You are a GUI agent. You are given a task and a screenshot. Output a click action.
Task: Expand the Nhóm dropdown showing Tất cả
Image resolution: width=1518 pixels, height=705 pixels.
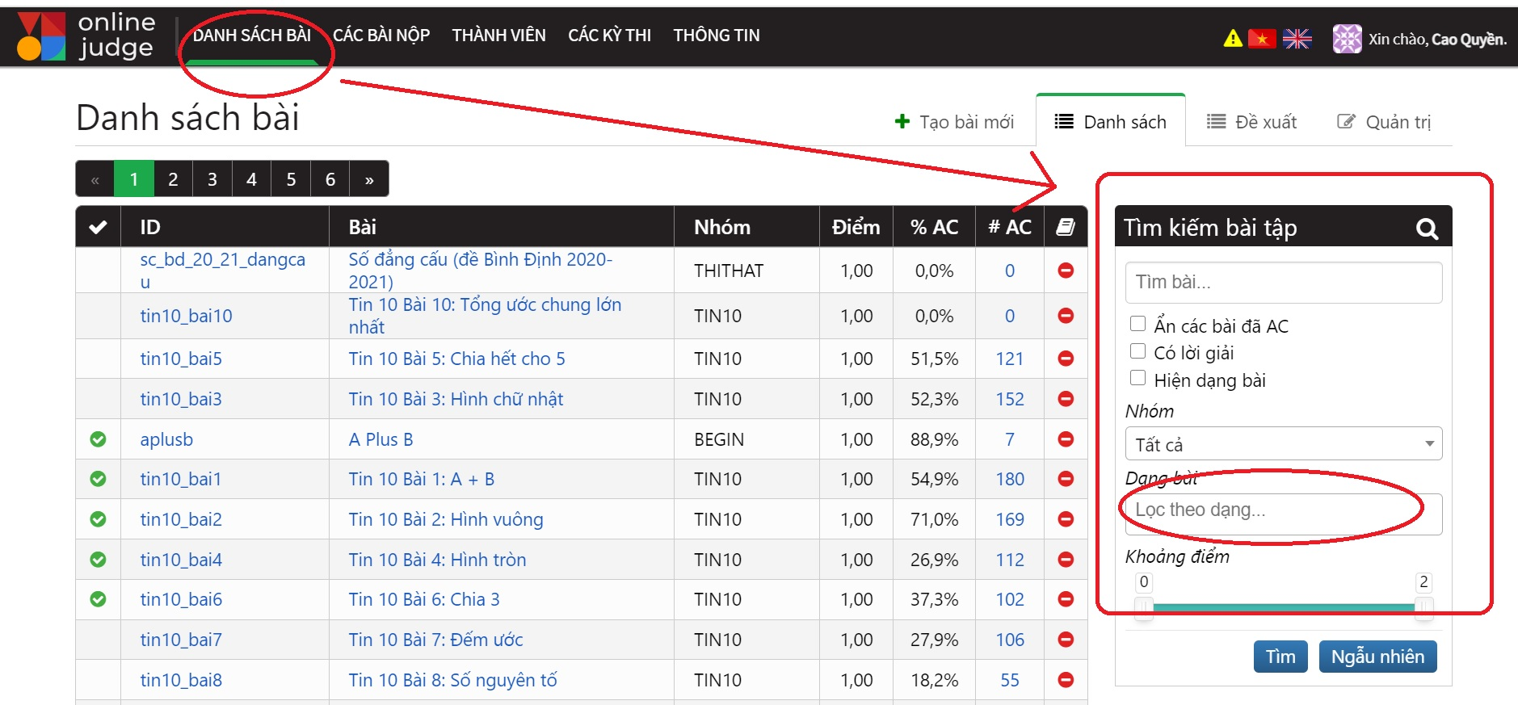(x=1283, y=443)
